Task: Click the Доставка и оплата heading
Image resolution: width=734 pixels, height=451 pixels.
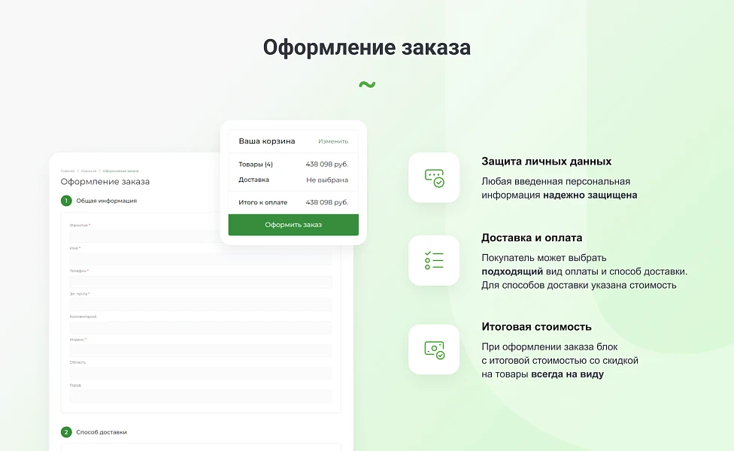Action: click(x=532, y=238)
